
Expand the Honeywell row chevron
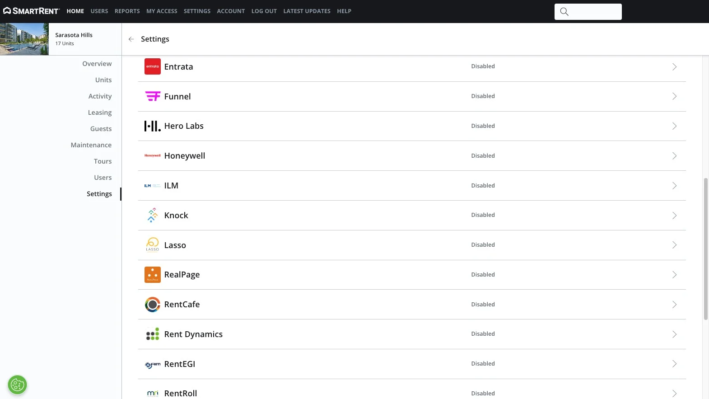(674, 156)
